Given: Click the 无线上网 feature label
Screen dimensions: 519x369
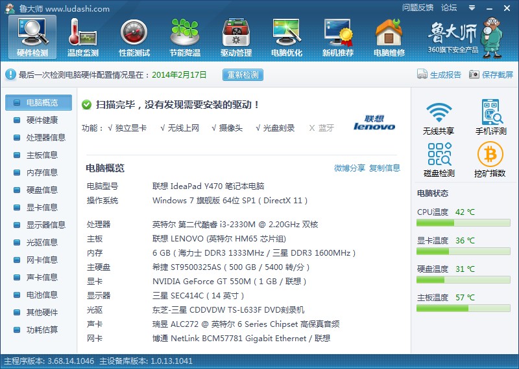Looking at the screenshot, I should pyautogui.click(x=184, y=128).
